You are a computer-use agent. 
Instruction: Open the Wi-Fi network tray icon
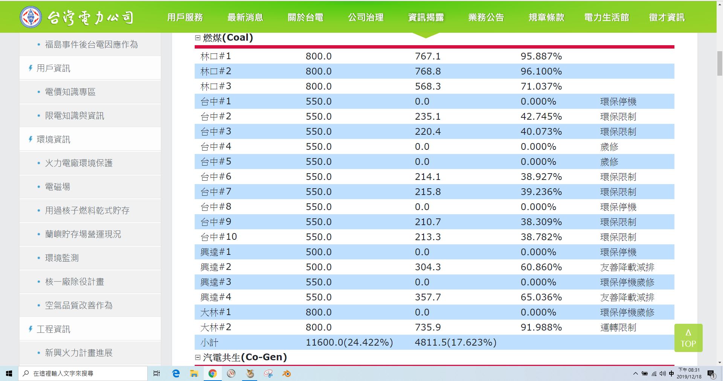point(654,373)
